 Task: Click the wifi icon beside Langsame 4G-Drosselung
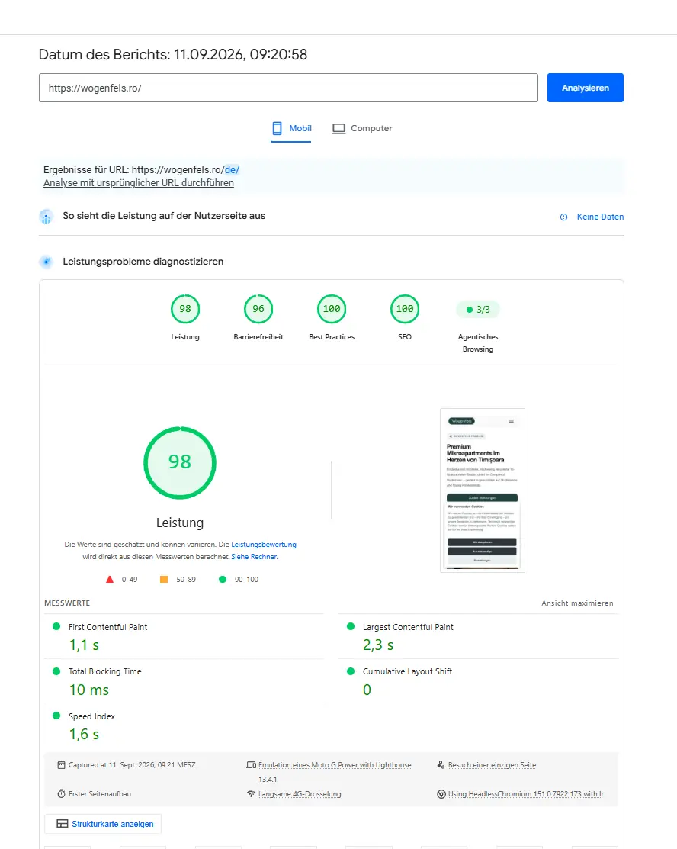[x=251, y=794]
